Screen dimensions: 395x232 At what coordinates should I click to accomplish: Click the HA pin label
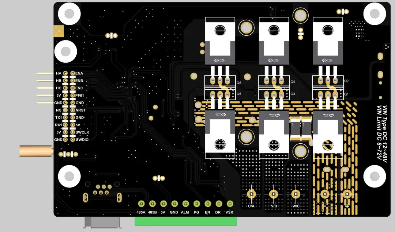pos(59,73)
